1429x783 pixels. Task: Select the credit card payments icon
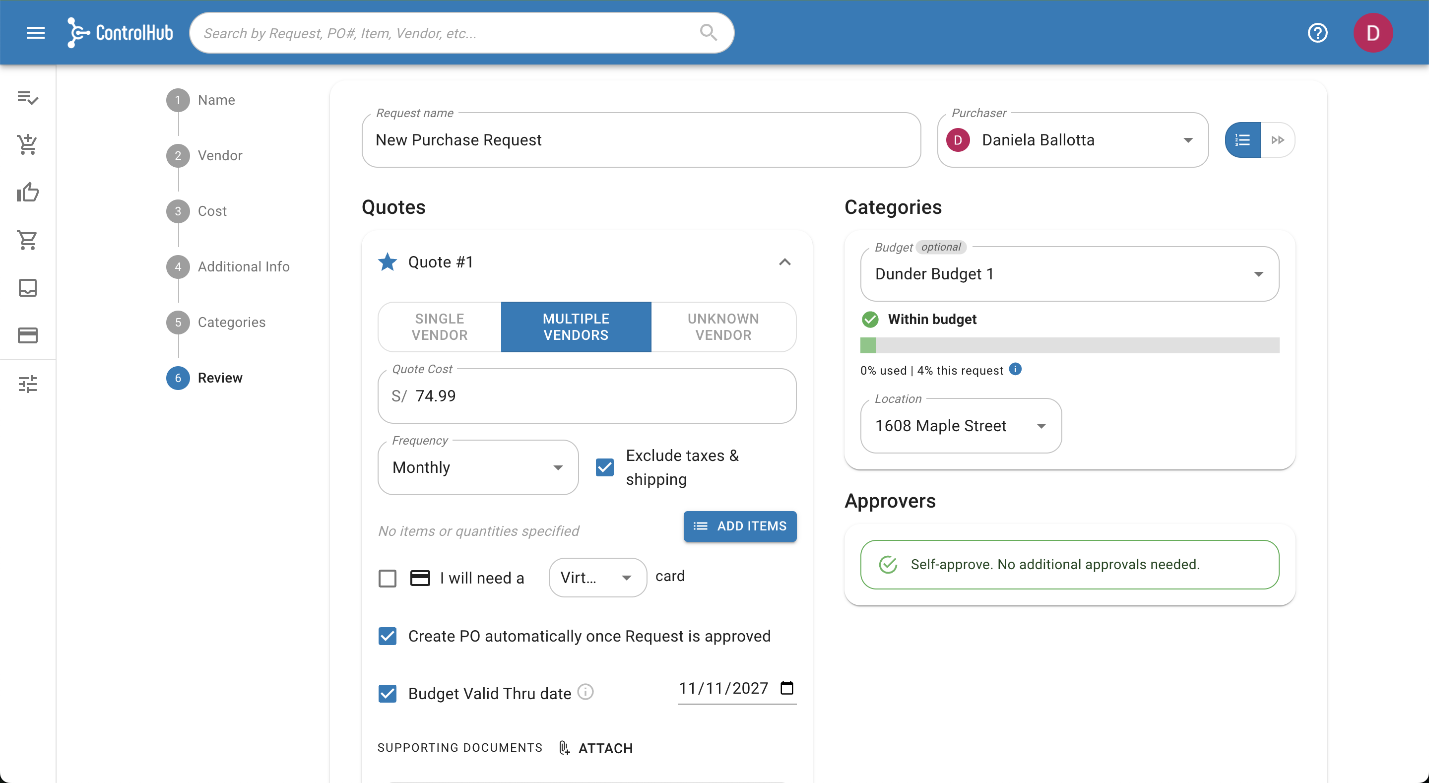pyautogui.click(x=28, y=335)
